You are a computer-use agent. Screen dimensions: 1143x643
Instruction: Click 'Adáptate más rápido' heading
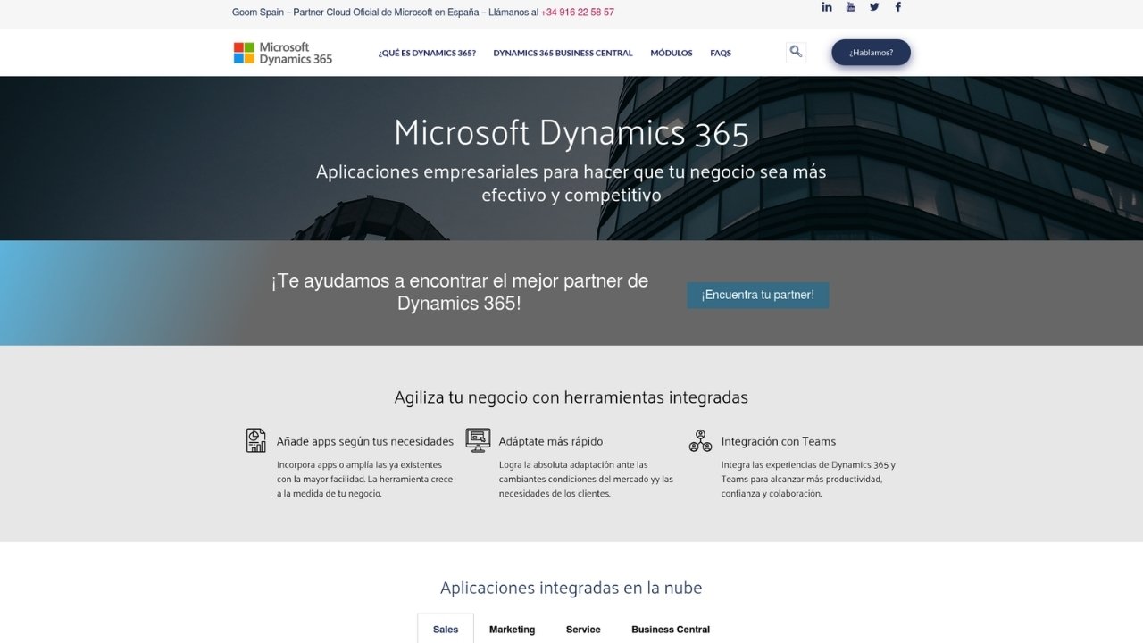551,441
